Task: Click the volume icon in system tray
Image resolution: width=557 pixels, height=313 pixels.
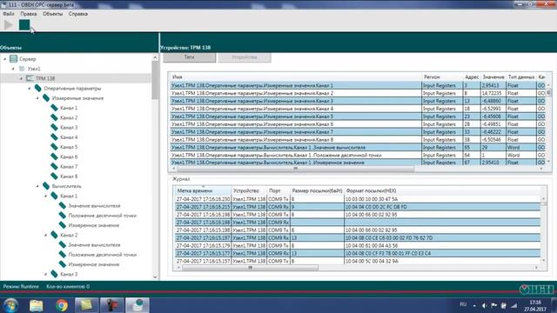Action: [484, 305]
